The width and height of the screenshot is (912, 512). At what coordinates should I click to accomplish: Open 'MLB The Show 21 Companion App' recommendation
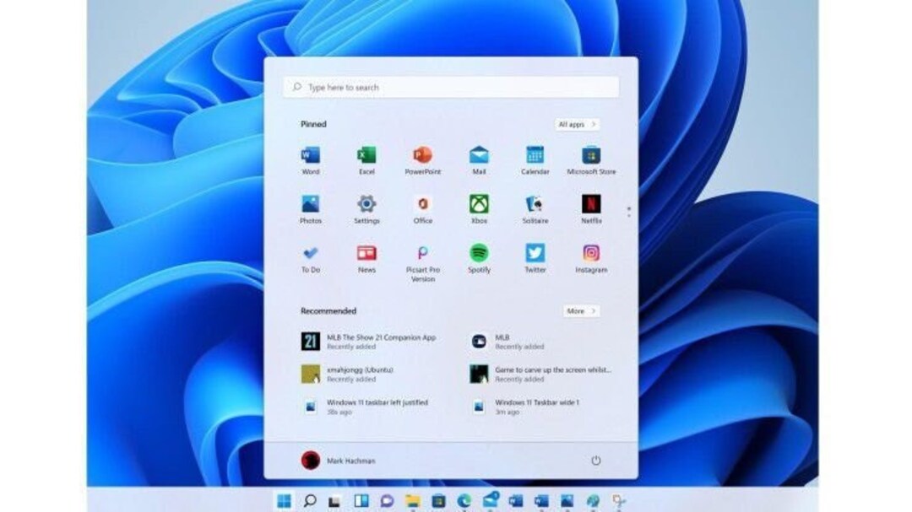[369, 342]
